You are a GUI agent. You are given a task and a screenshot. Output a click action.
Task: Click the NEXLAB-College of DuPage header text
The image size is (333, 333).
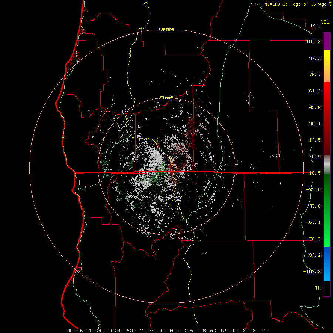pos(297,4)
